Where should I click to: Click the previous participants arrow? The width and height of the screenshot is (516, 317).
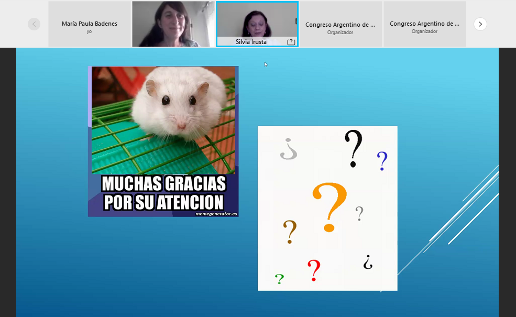point(34,24)
